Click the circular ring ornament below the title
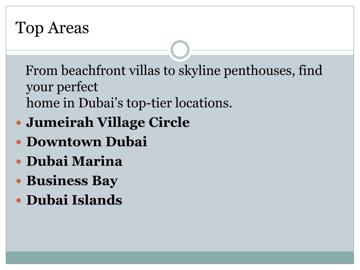The height and width of the screenshot is (270, 360). [180, 50]
